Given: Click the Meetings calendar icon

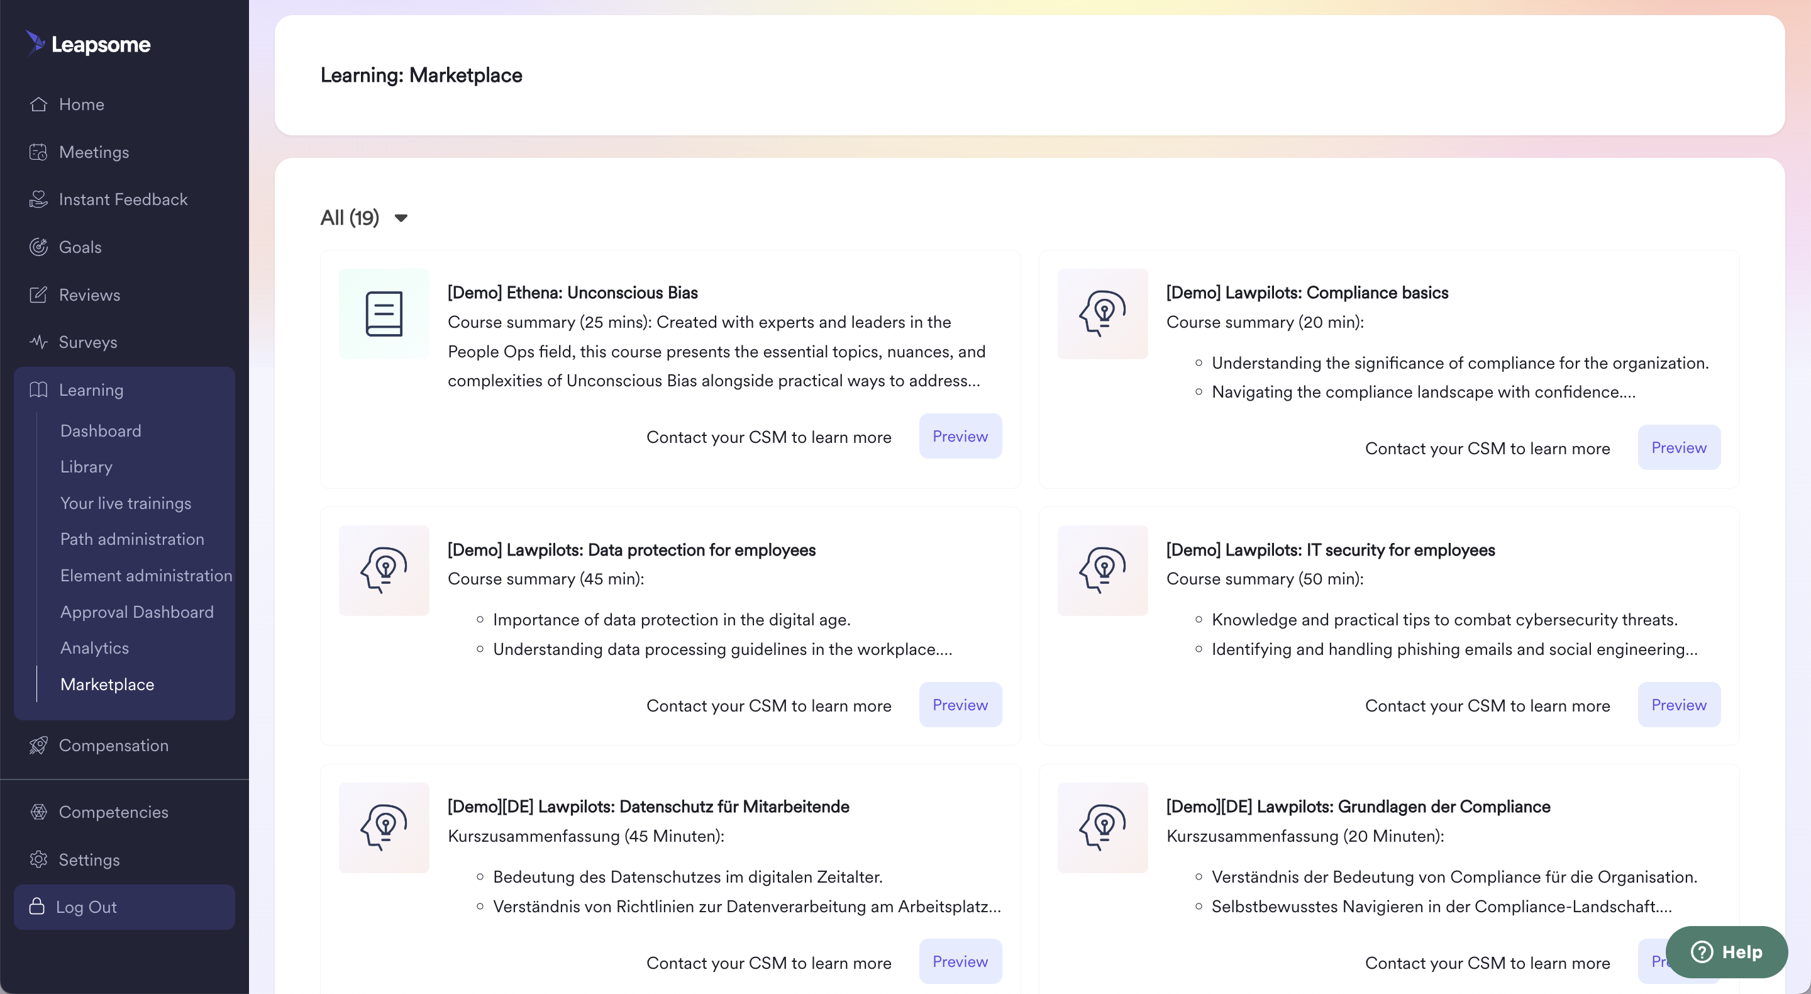Looking at the screenshot, I should (38, 152).
